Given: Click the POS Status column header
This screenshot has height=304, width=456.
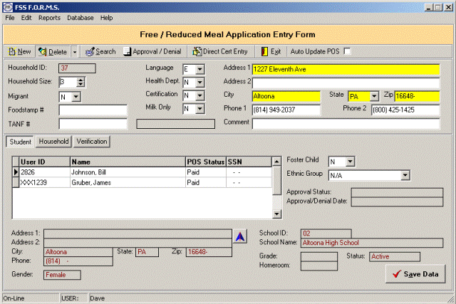Looking at the screenshot, I should (206, 162).
